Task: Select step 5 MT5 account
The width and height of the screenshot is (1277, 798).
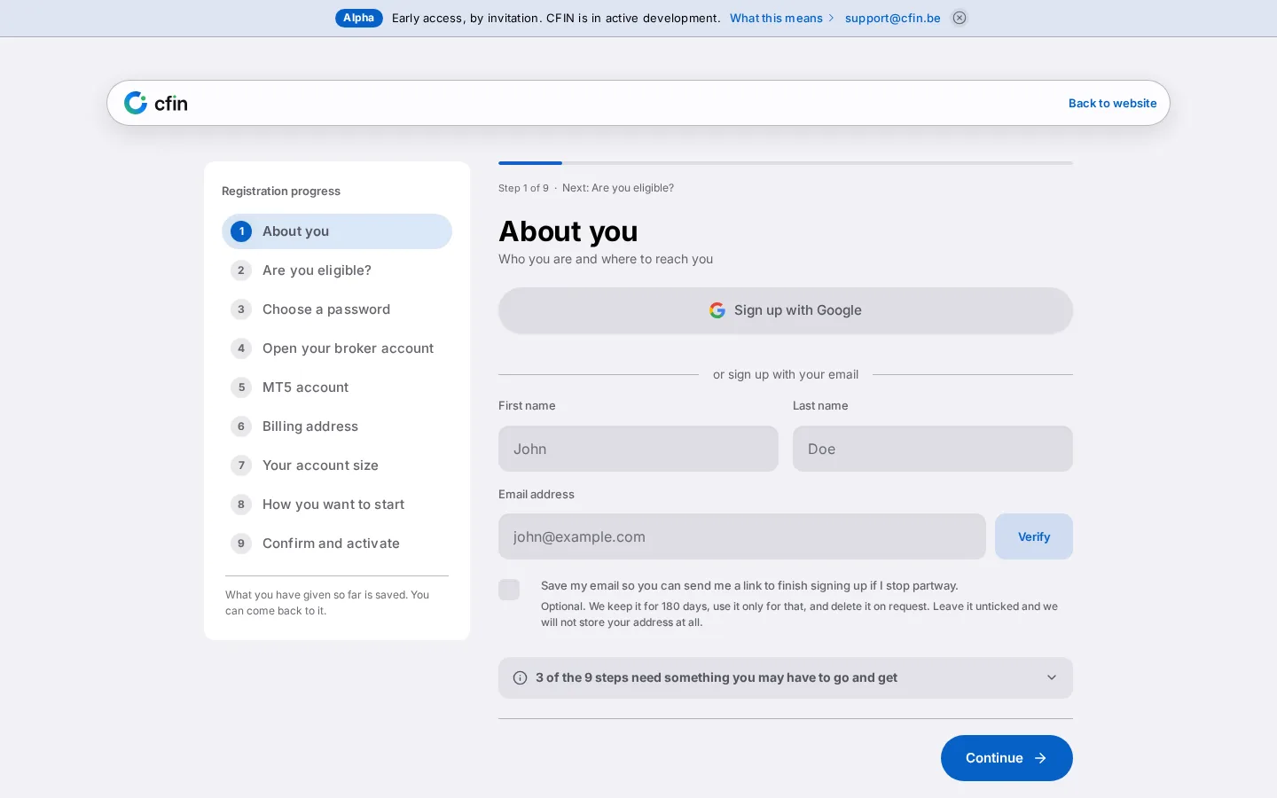Action: (x=337, y=387)
